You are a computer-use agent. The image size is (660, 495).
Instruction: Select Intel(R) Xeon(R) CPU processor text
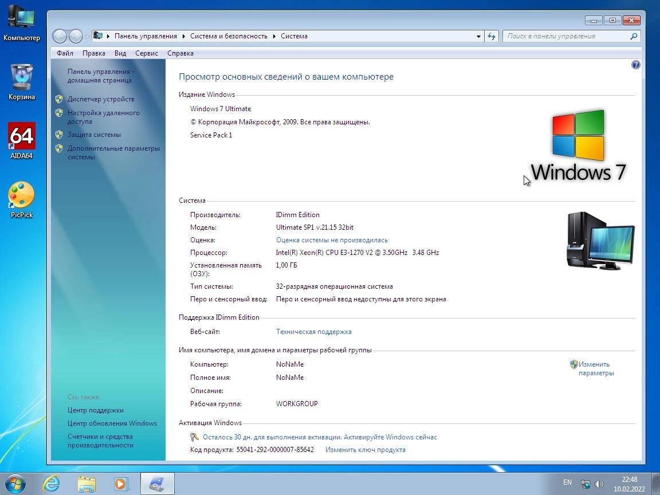(357, 253)
